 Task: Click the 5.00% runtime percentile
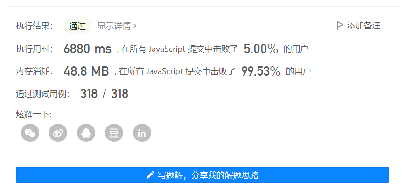[x=261, y=49]
